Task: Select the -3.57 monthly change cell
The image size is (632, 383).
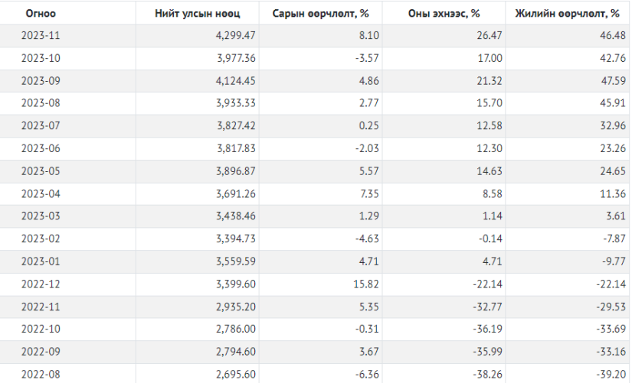Action: pyautogui.click(x=367, y=58)
